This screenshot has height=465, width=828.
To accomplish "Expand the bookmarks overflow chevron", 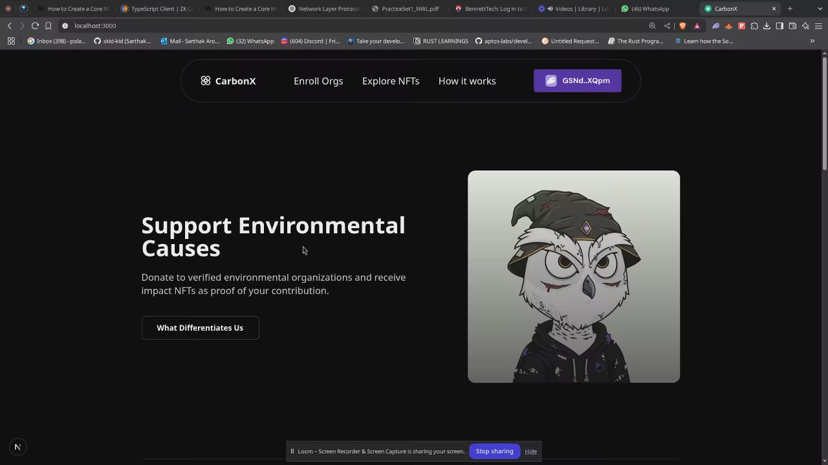I will point(812,41).
